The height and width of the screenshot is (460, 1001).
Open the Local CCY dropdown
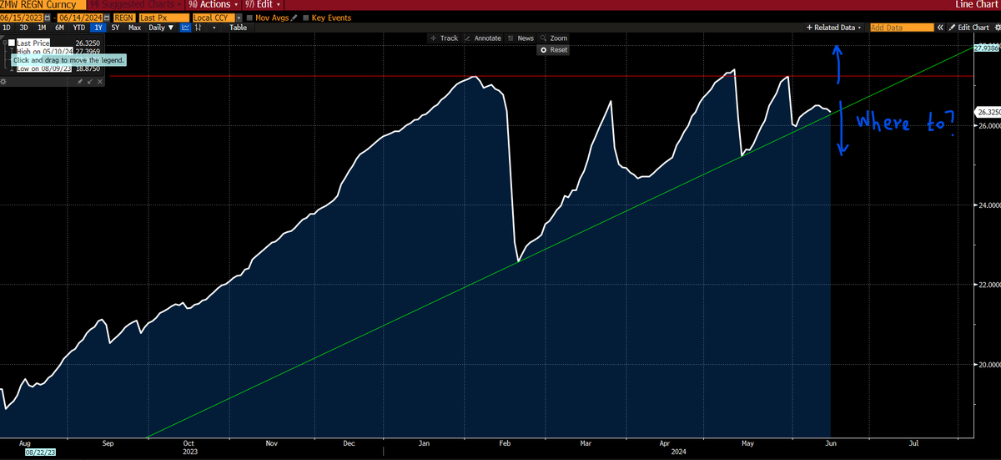pyautogui.click(x=239, y=18)
